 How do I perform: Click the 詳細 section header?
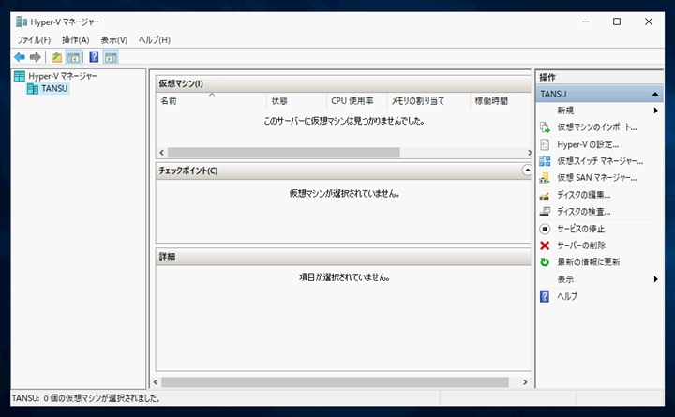[343, 257]
